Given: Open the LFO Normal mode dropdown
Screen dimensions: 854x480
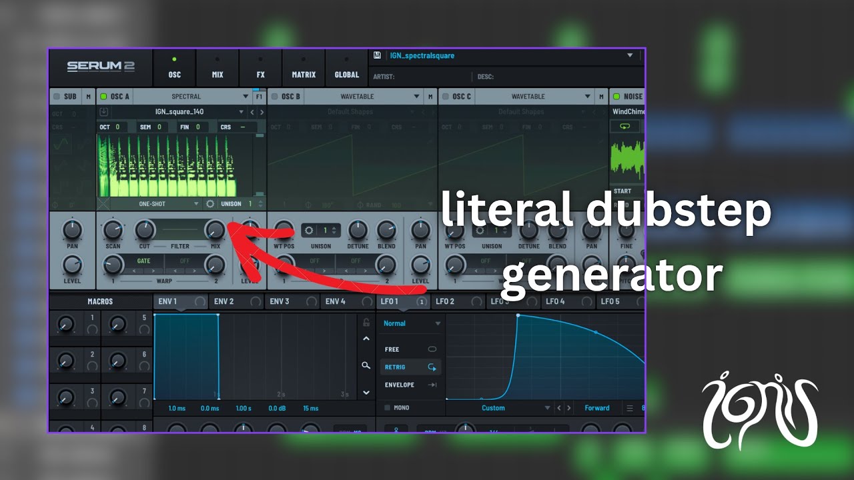Looking at the screenshot, I should (412, 323).
